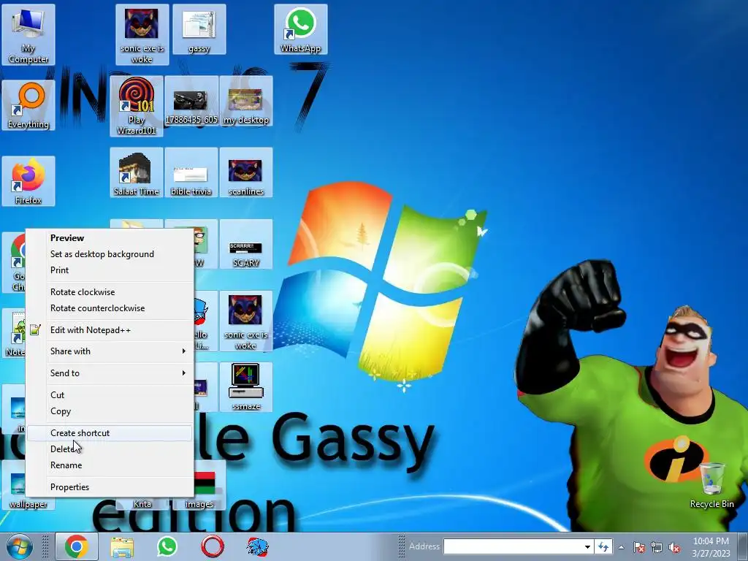Screen dimensions: 748x561
Task: Select the 17886435_605 image file
Action: click(191, 101)
